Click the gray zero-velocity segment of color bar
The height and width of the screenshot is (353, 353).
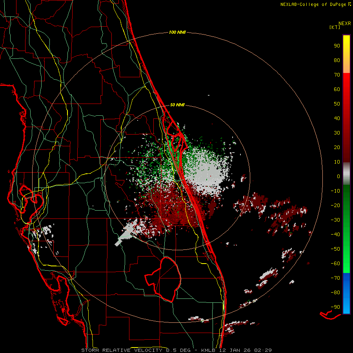pos(346,174)
